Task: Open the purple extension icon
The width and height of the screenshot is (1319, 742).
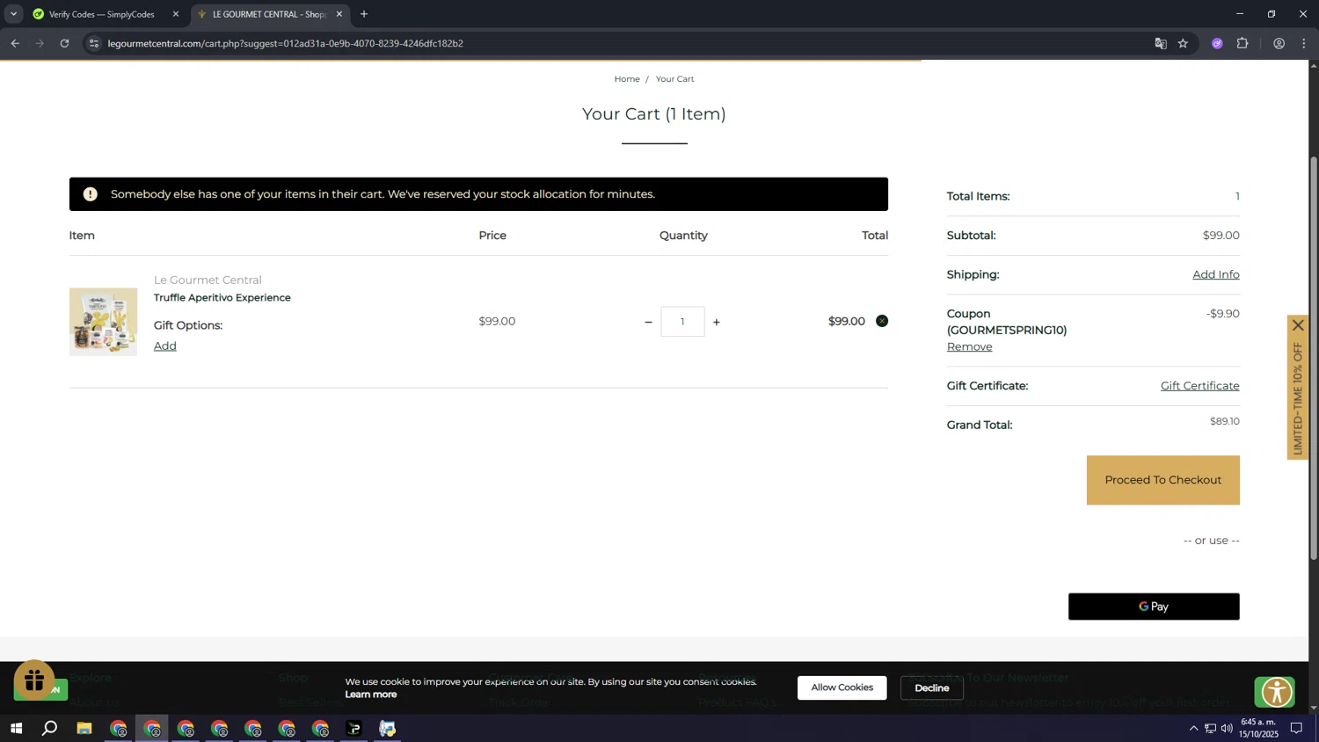Action: 1217,43
